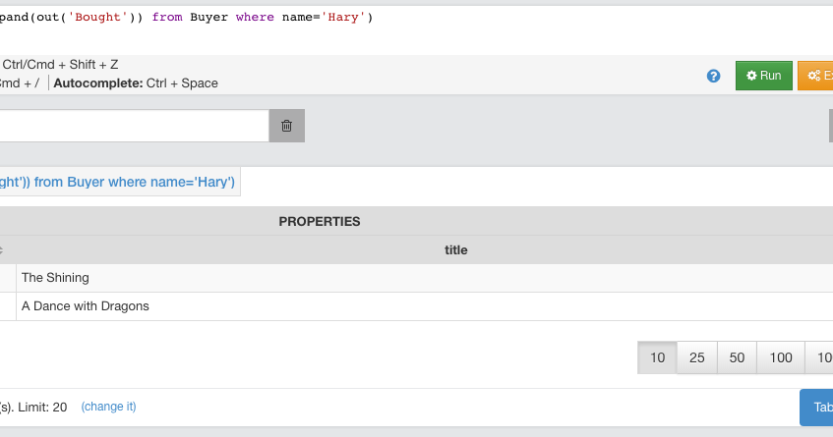Focus the search input field beside the trash icon

135,126
